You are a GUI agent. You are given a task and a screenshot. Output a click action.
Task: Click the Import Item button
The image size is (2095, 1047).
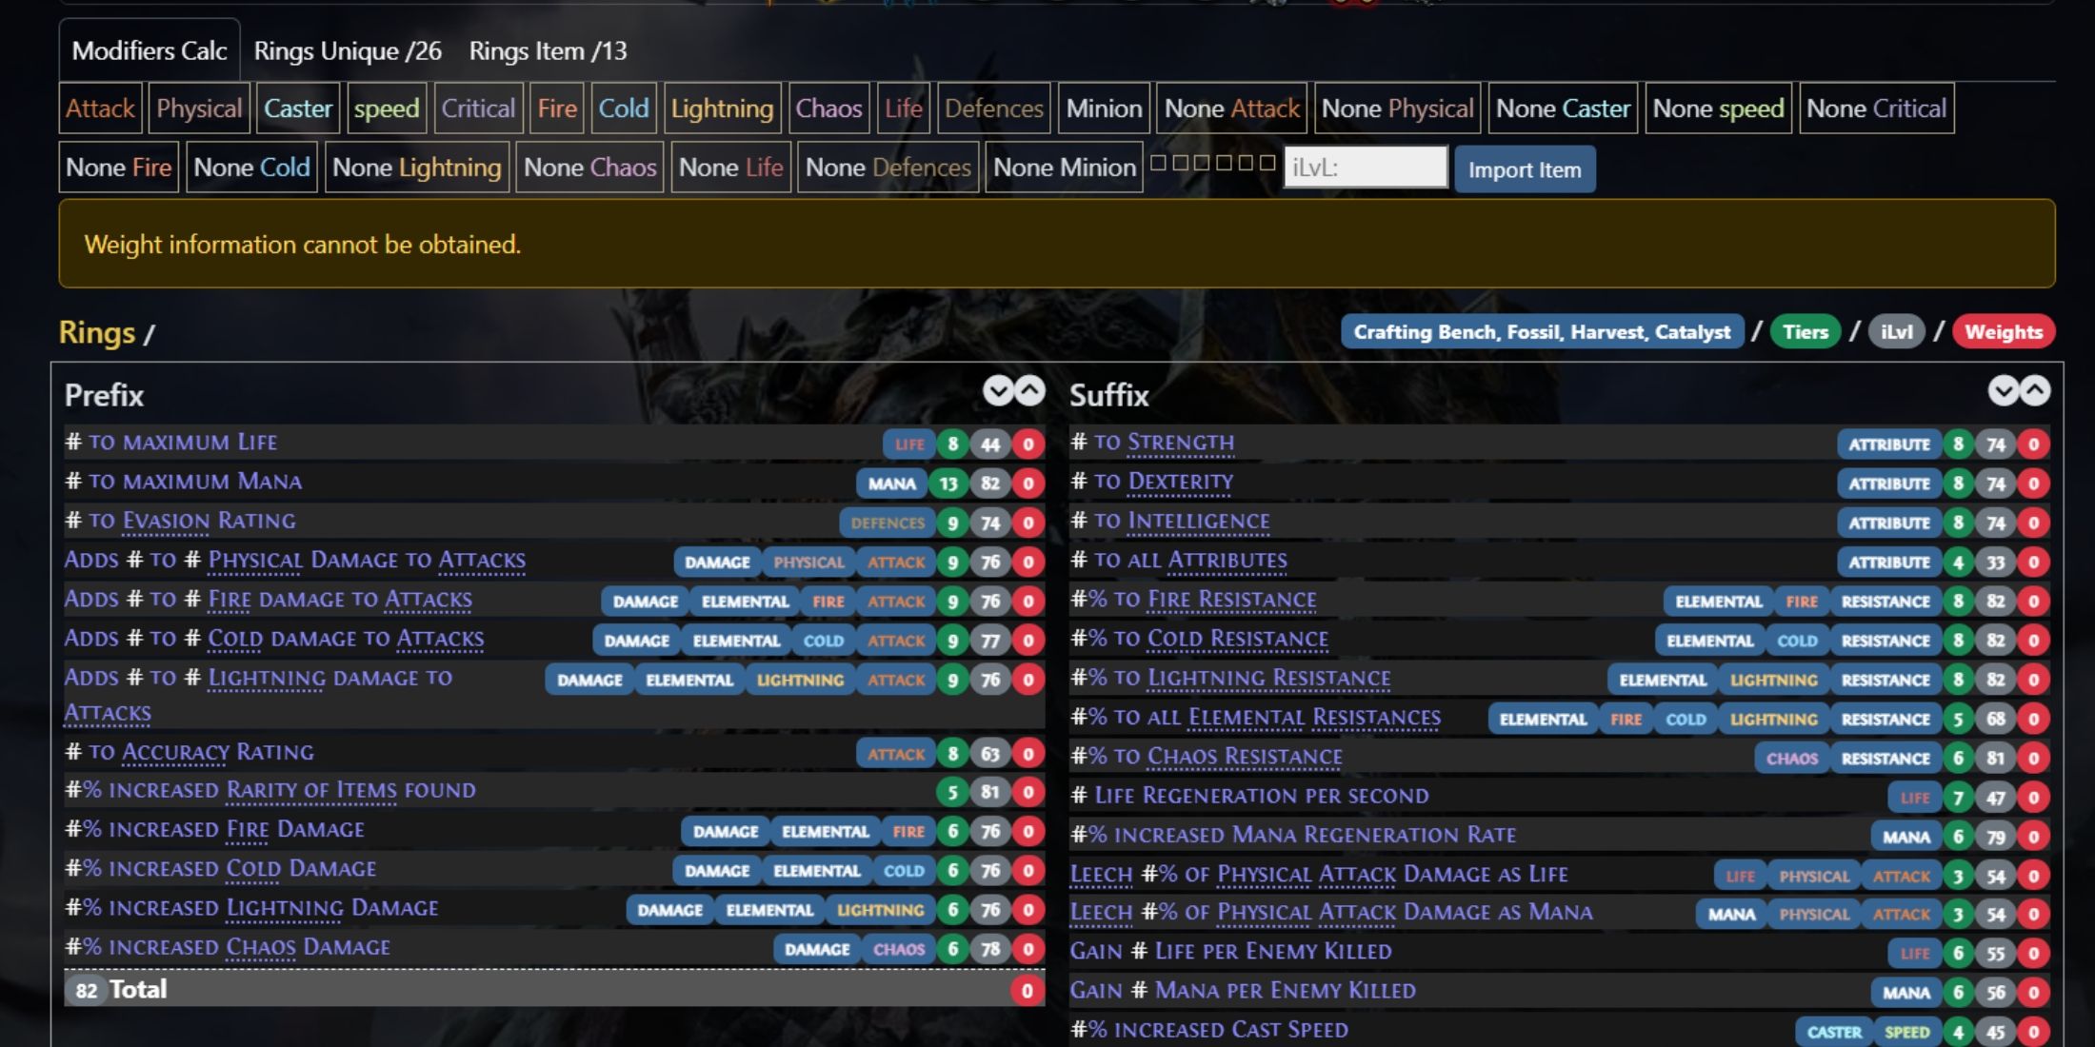[1523, 169]
